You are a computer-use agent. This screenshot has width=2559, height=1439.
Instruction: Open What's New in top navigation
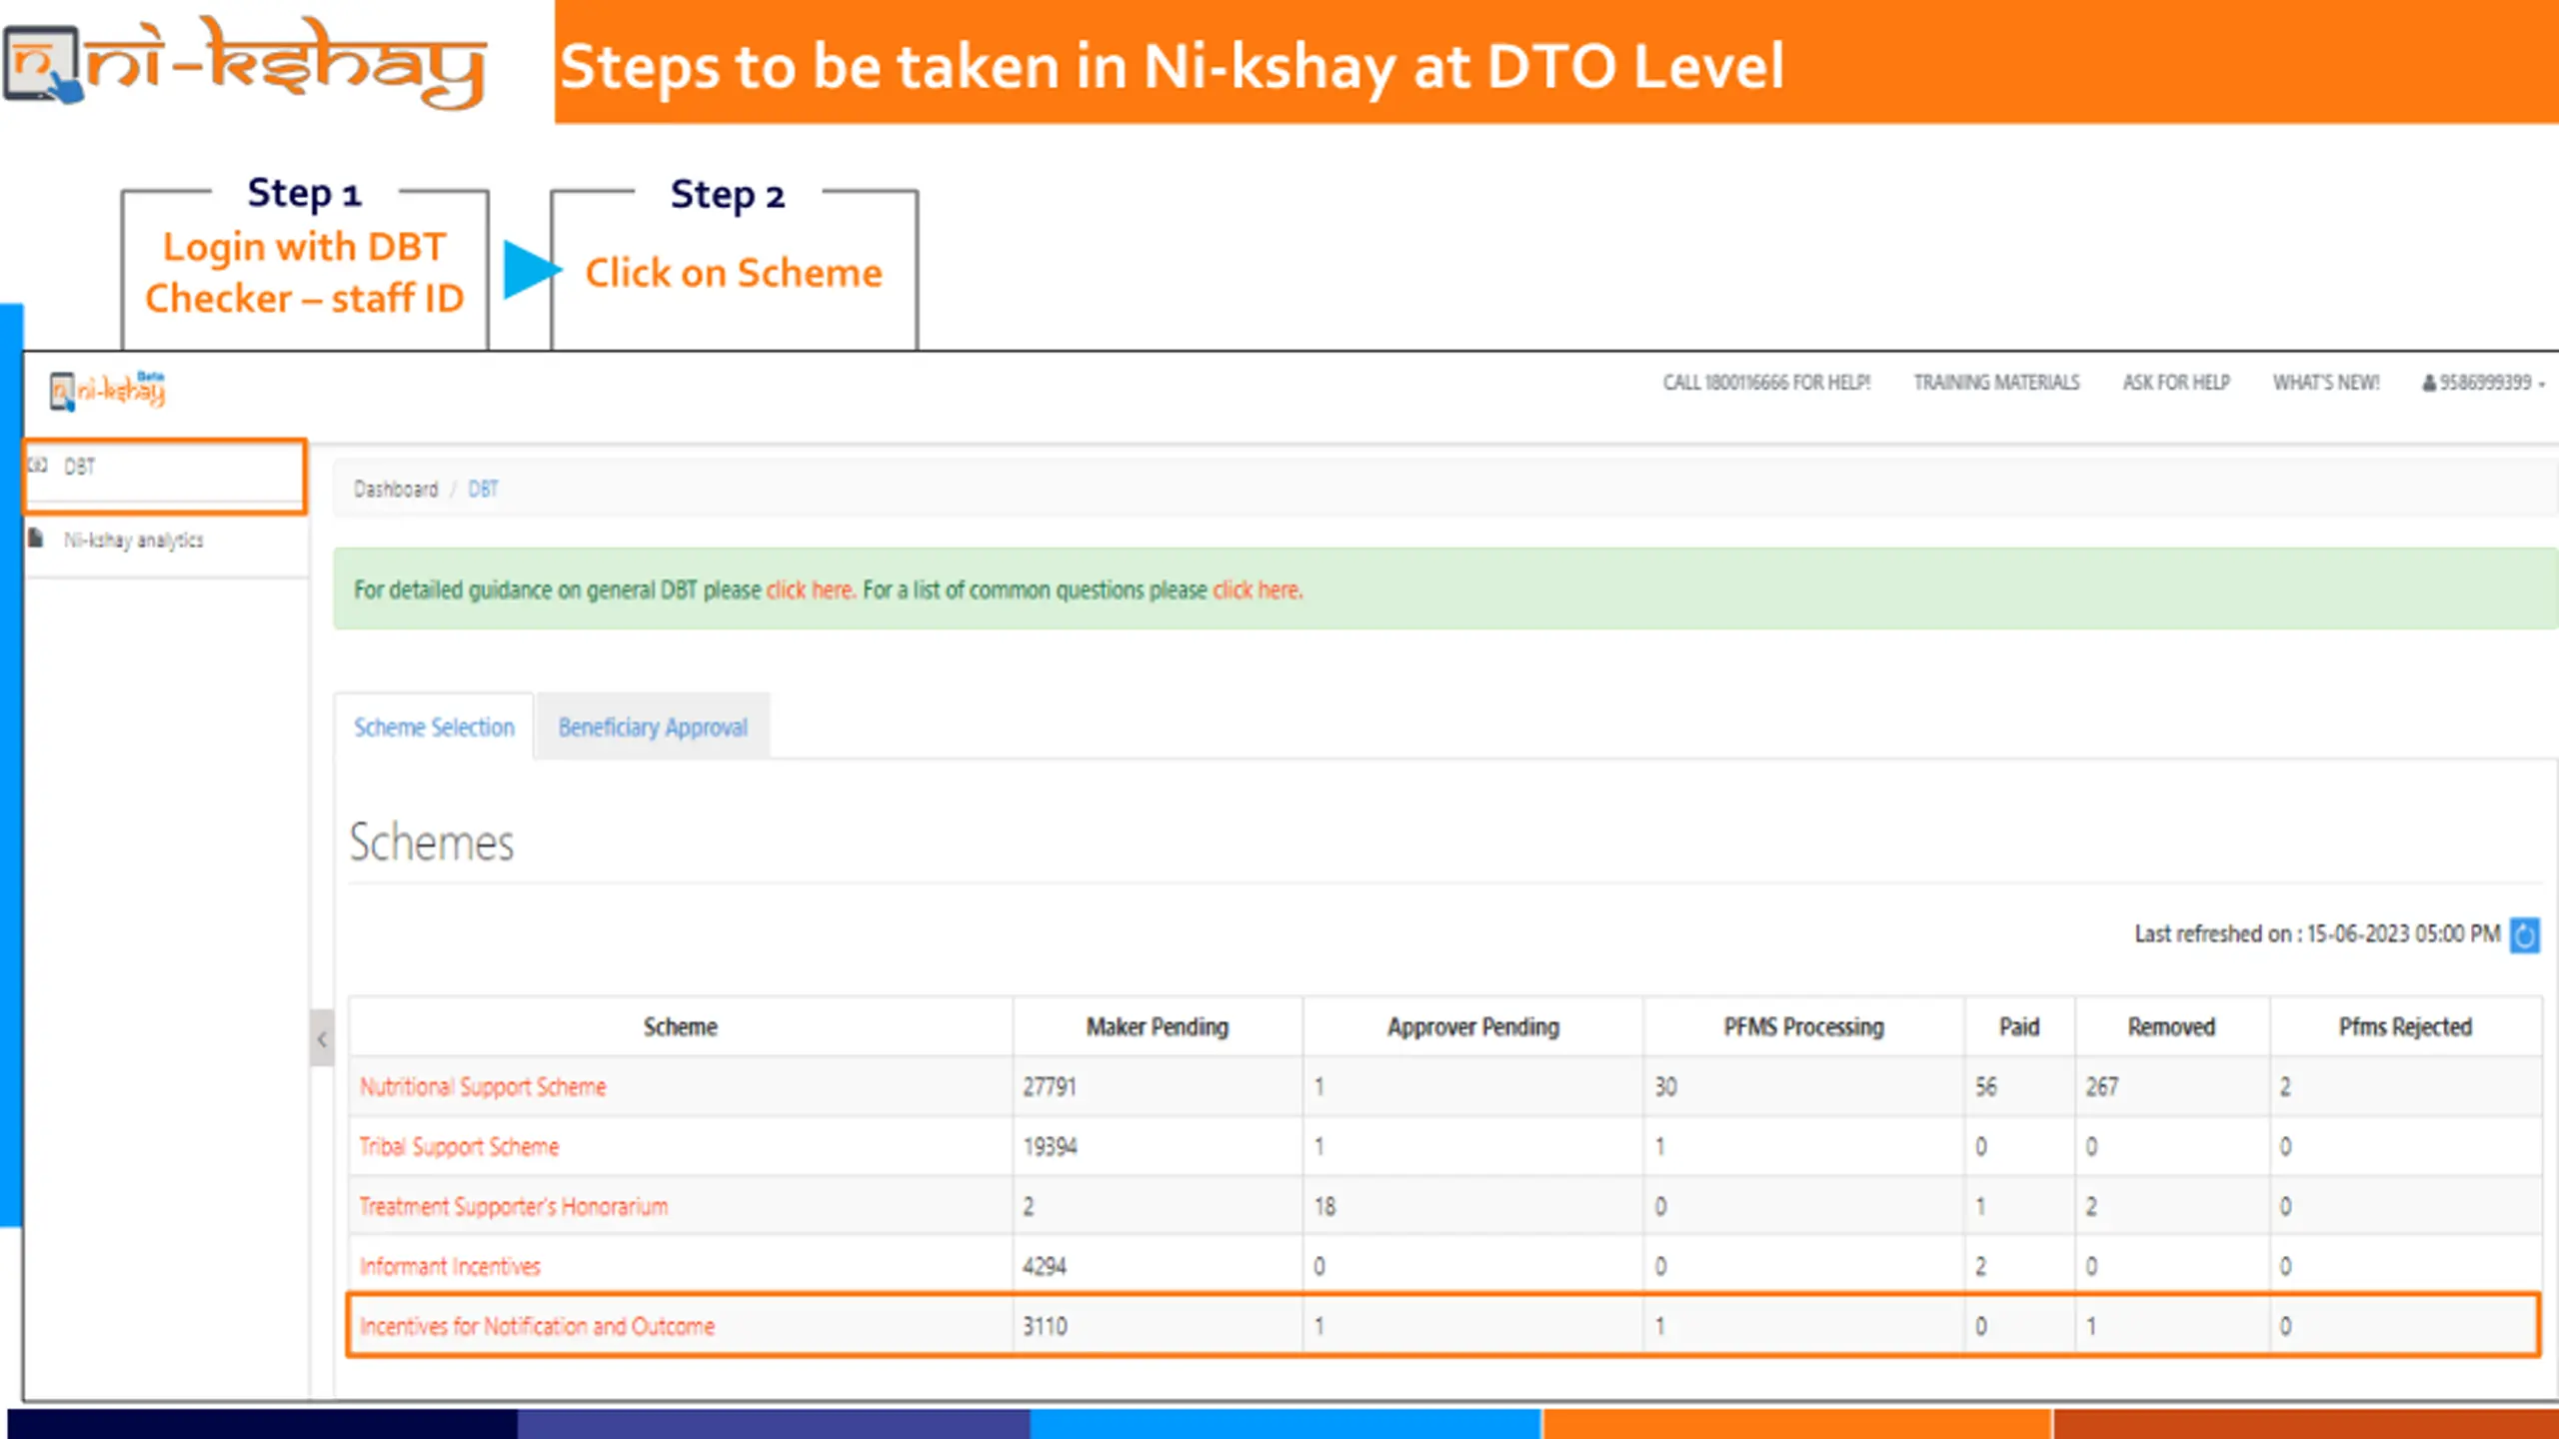(x=2326, y=383)
